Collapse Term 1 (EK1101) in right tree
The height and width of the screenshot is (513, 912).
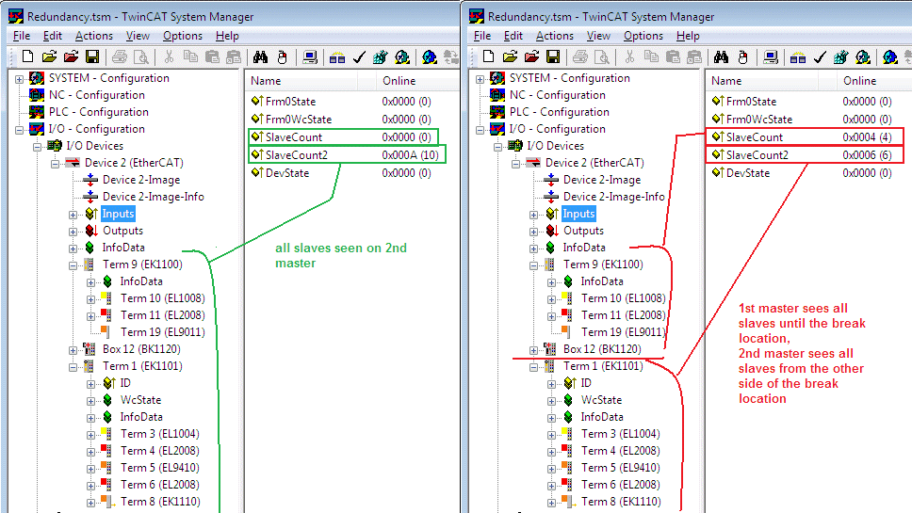[533, 367]
